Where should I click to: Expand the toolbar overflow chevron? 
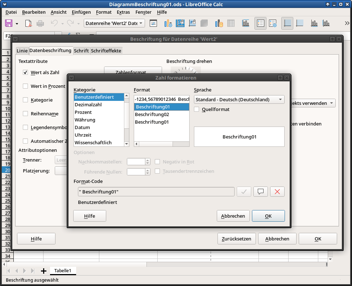coord(347,23)
